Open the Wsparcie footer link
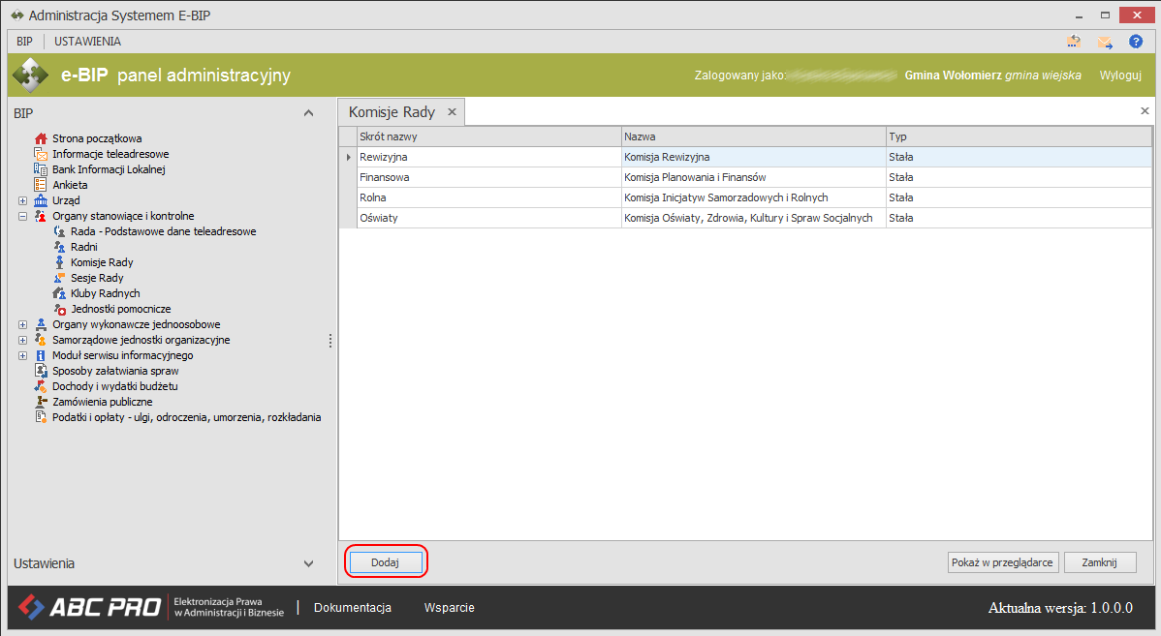This screenshot has width=1161, height=636. pos(450,607)
